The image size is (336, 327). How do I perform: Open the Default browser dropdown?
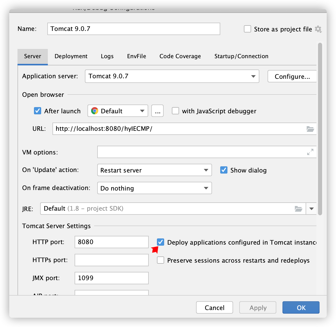pos(118,111)
